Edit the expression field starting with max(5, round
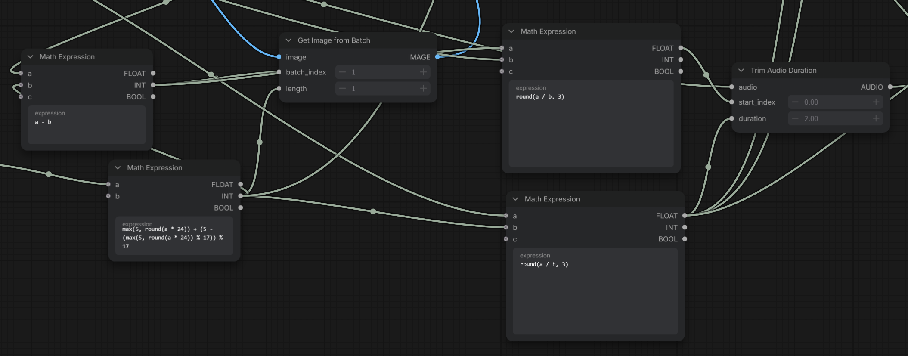Image resolution: width=908 pixels, height=356 pixels. [x=174, y=236]
